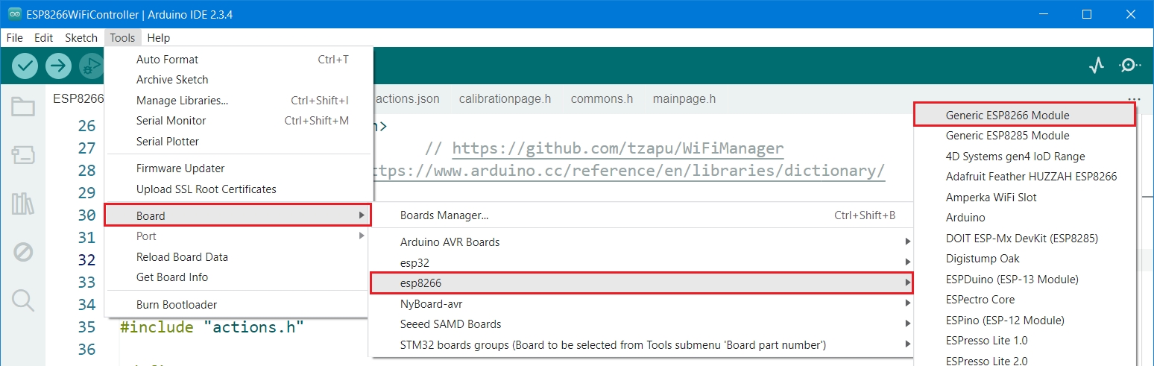
Task: Open Library Manager books icon
Action: tap(23, 203)
